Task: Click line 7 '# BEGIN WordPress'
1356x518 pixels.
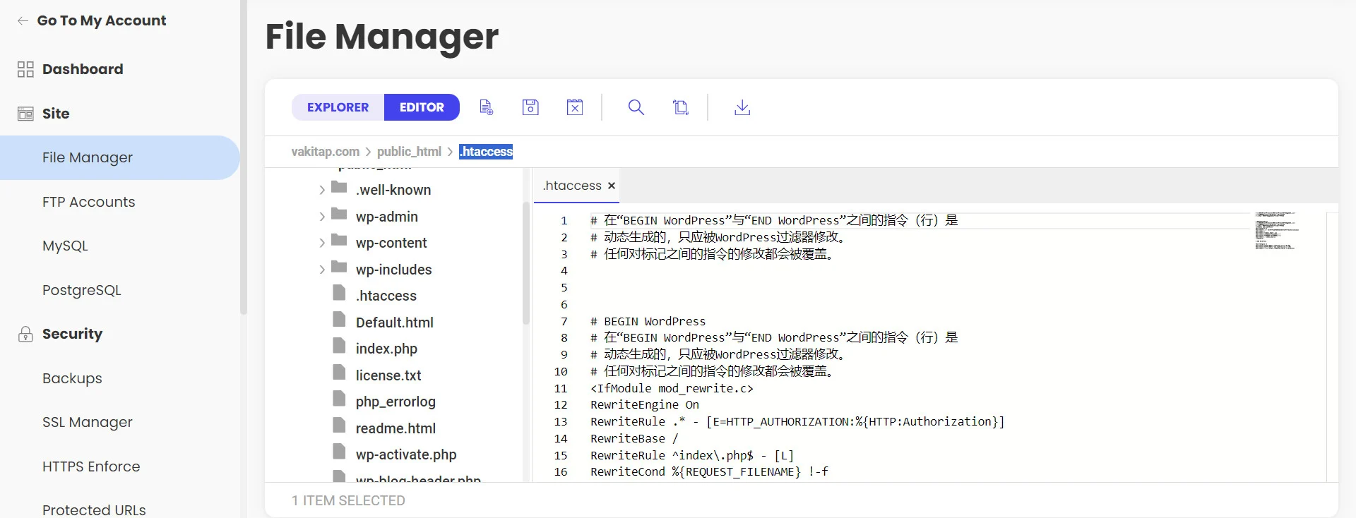Action: coord(648,321)
